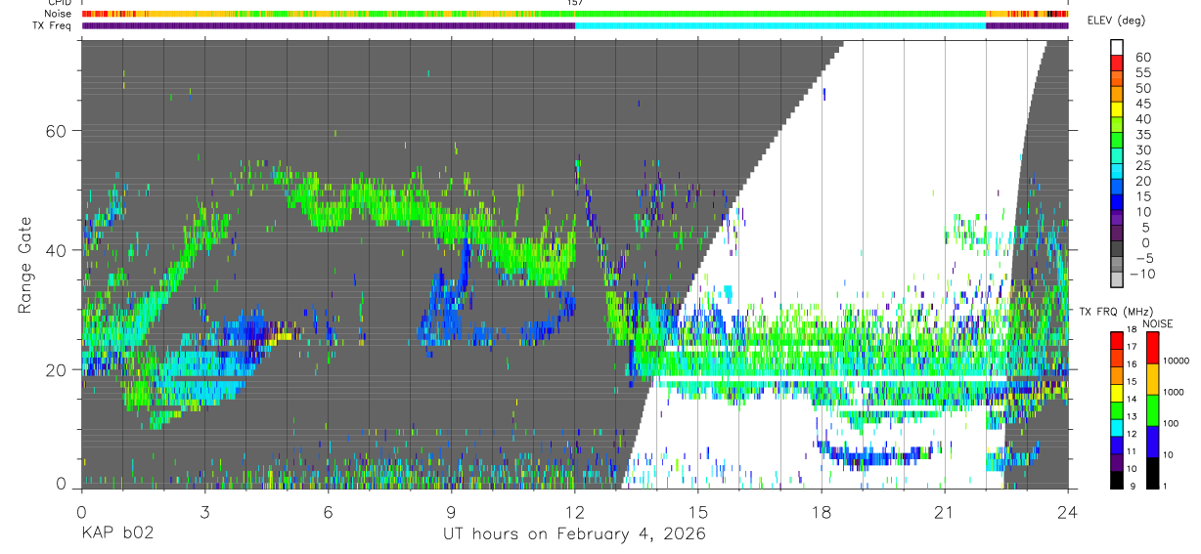Click the '18' tick label on the UT hours axis
Viewport: 1201px width, 554px height.
click(822, 512)
